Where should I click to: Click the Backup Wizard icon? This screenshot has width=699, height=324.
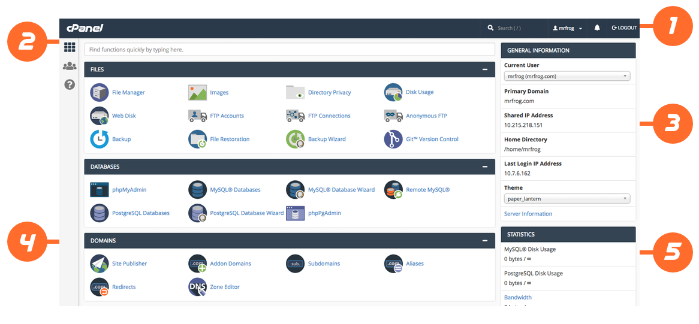[296, 139]
